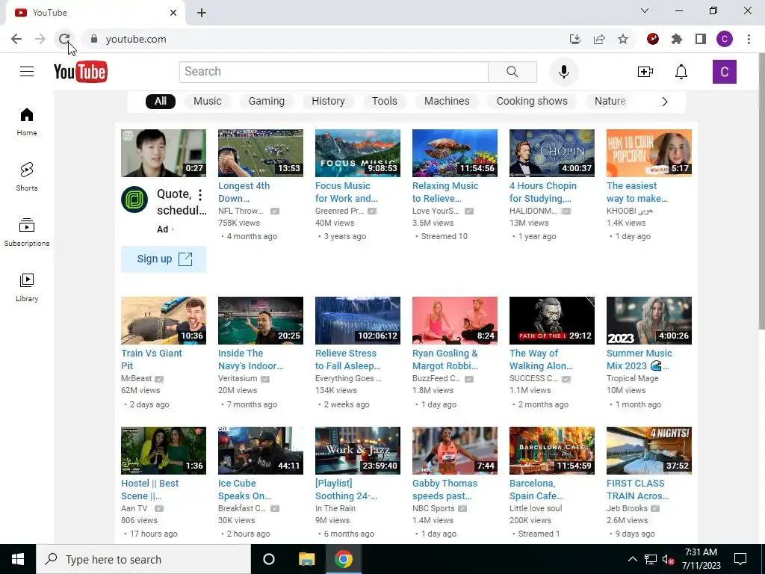Open the Chrome extensions puzzle icon
The image size is (765, 574).
click(x=677, y=39)
